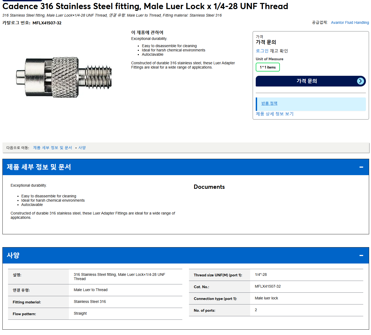This screenshot has height=335, width=371.
Task: Click the Documents heading
Action: (209, 187)
